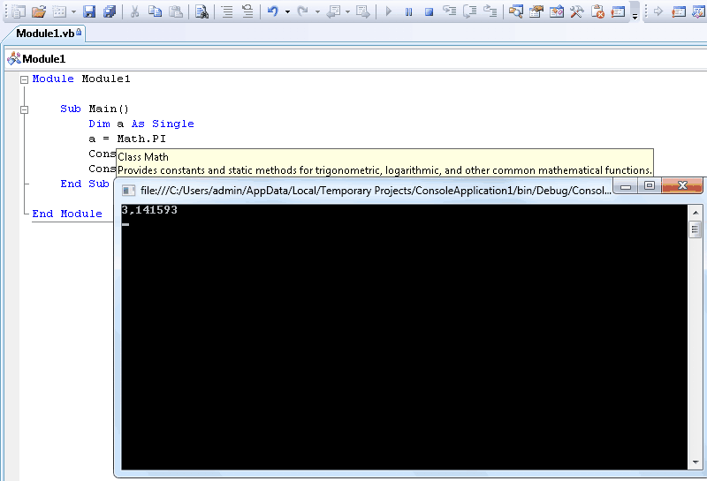The image size is (707, 481).
Task: Open the Add New Item dropdown arrow
Action: pyautogui.click(x=73, y=11)
